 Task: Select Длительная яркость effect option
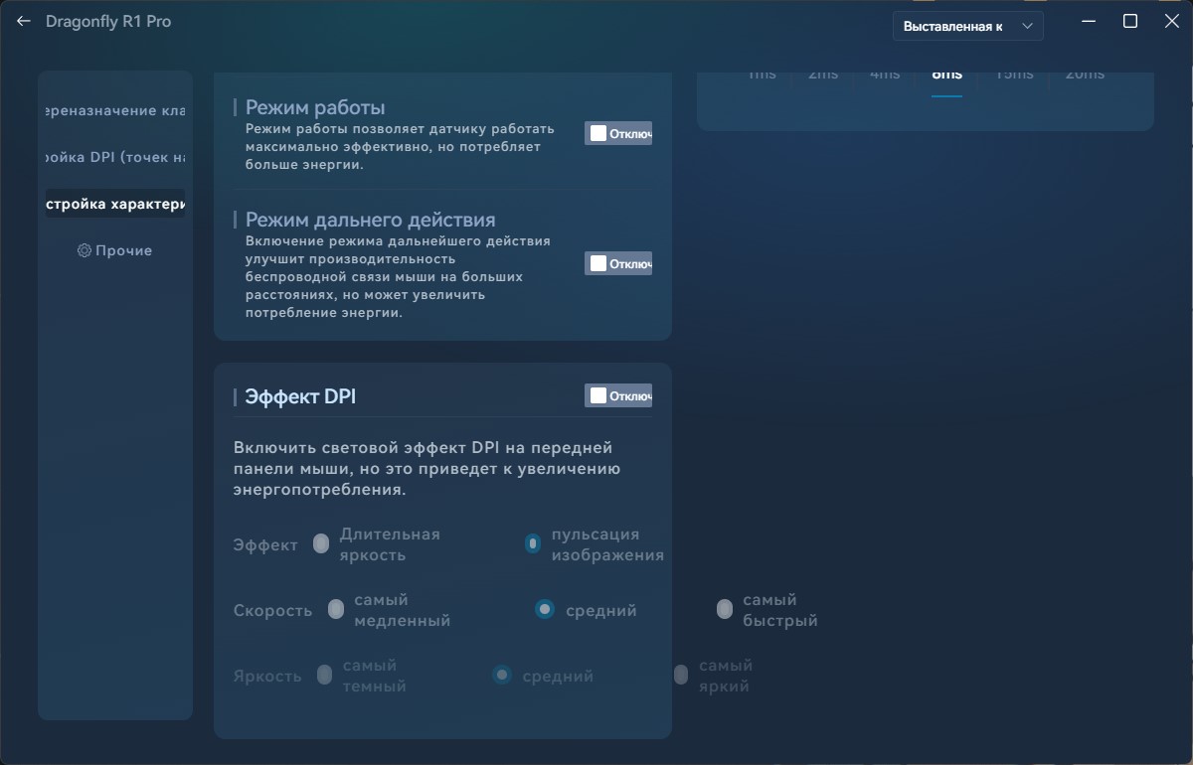(321, 543)
